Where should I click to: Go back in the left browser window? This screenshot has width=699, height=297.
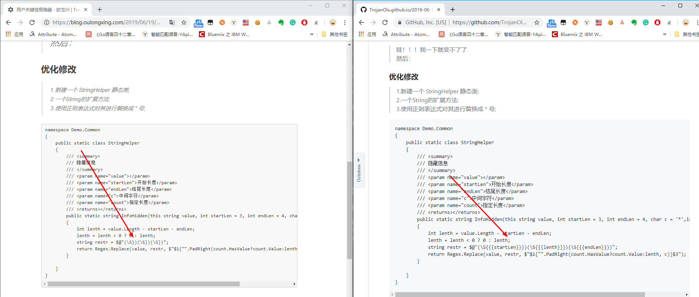(8, 22)
